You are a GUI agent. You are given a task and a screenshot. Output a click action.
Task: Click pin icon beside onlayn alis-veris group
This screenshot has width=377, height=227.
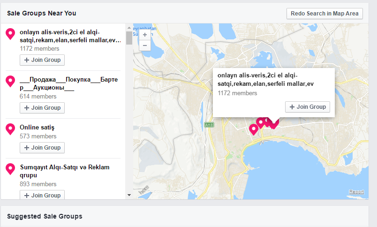click(10, 34)
